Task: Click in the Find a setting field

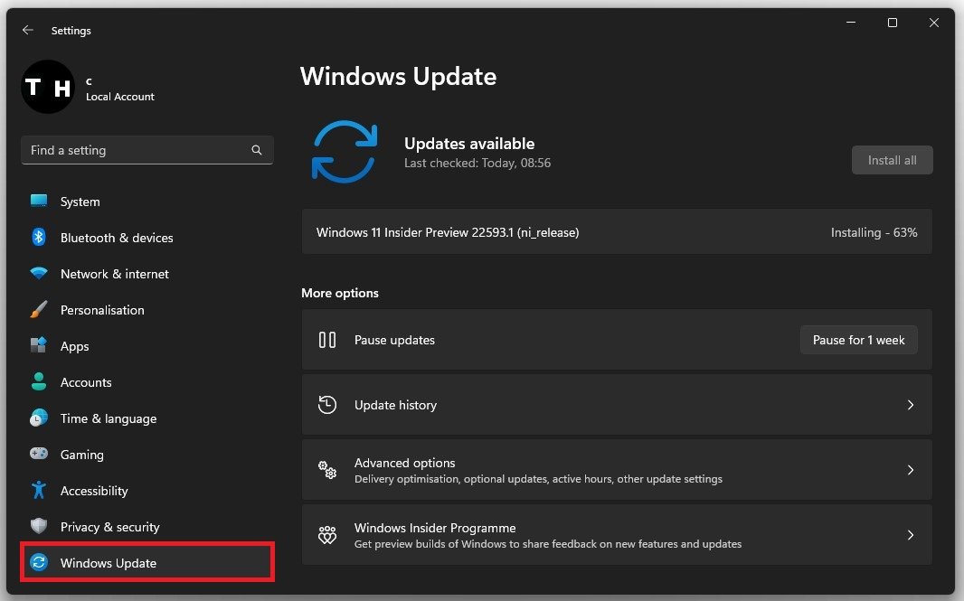Action: coord(147,150)
